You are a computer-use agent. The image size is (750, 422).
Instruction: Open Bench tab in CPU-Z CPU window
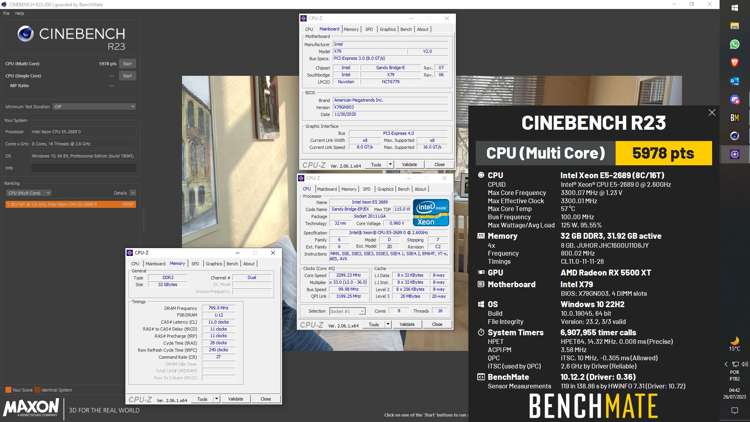coord(404,189)
